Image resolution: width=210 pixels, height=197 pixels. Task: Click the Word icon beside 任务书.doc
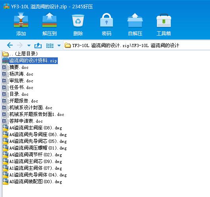pyautogui.click(x=6, y=87)
